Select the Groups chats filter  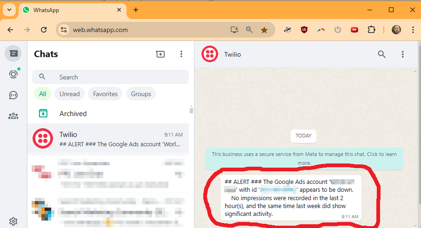(141, 94)
